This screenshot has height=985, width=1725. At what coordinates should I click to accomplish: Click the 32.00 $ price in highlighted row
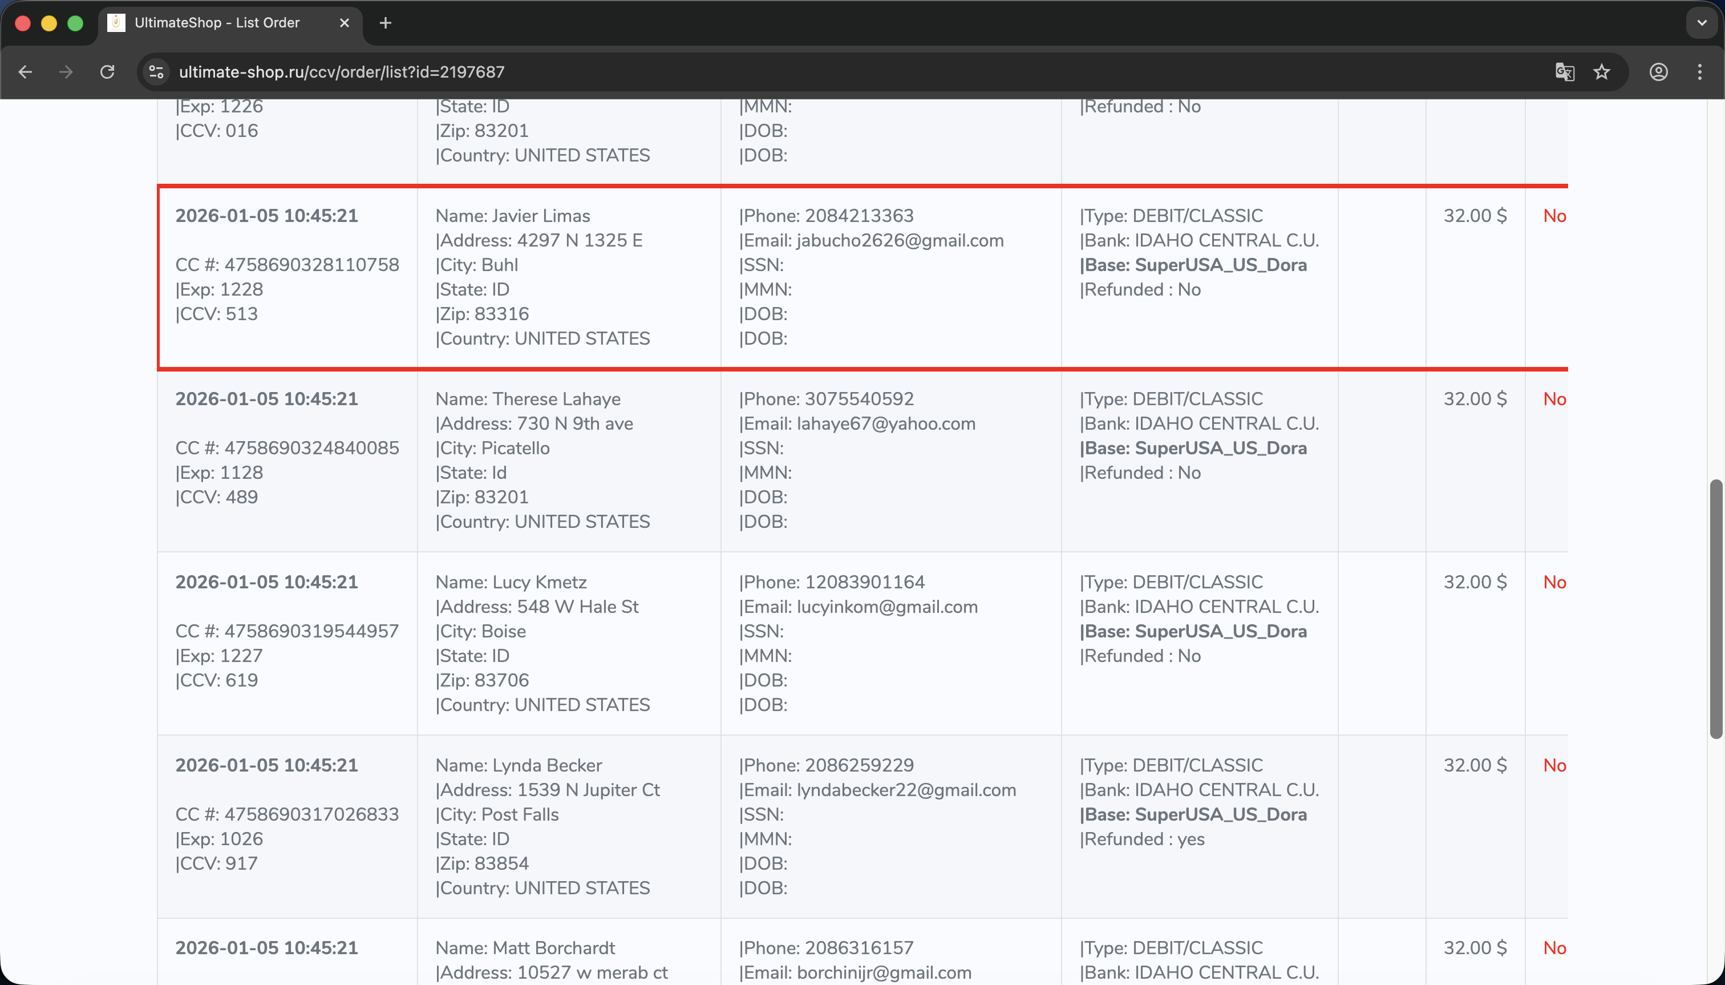(x=1475, y=216)
